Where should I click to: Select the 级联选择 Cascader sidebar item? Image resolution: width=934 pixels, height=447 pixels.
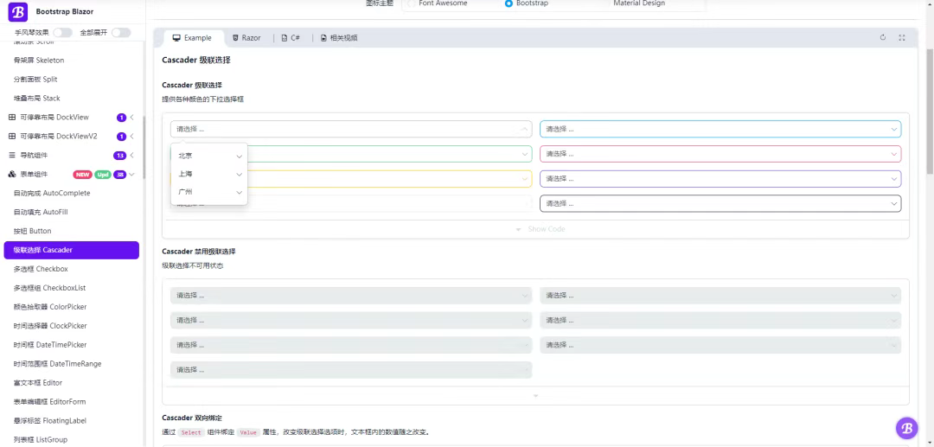[x=72, y=250]
